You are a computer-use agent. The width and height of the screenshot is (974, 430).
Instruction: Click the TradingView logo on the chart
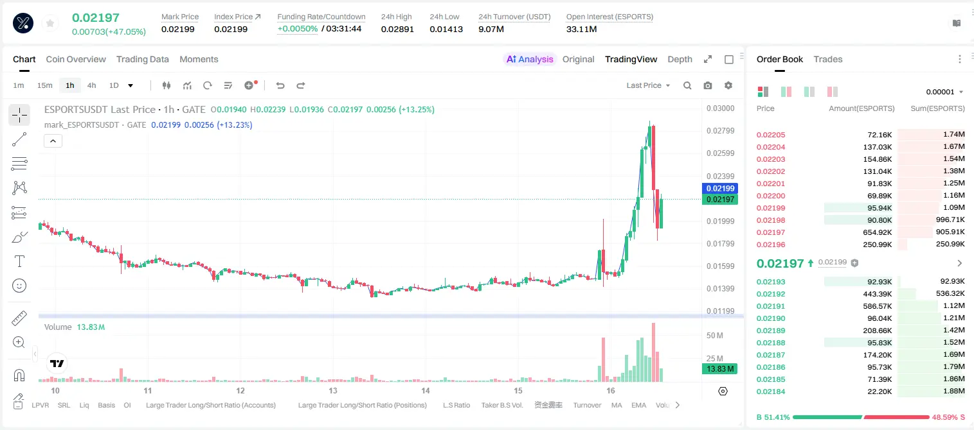(57, 363)
